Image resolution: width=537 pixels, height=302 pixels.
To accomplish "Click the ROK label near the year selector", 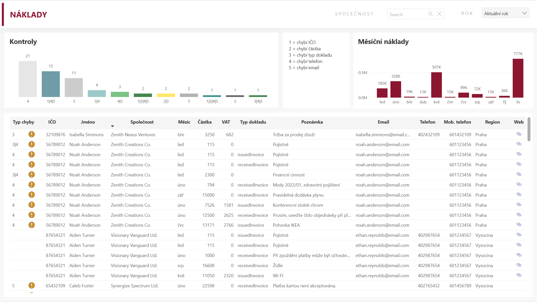I will pyautogui.click(x=466, y=13).
